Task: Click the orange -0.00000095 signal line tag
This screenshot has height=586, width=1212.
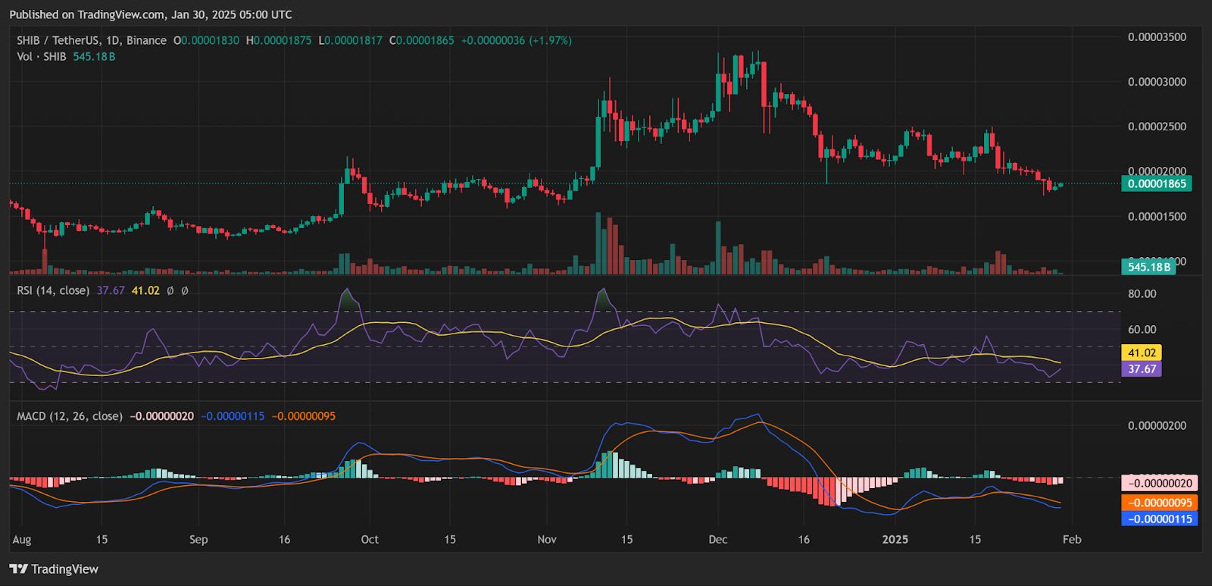Action: (1159, 503)
